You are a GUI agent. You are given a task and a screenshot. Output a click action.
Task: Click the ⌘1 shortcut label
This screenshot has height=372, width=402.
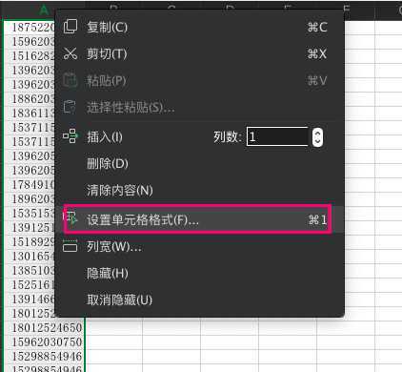tap(318, 219)
